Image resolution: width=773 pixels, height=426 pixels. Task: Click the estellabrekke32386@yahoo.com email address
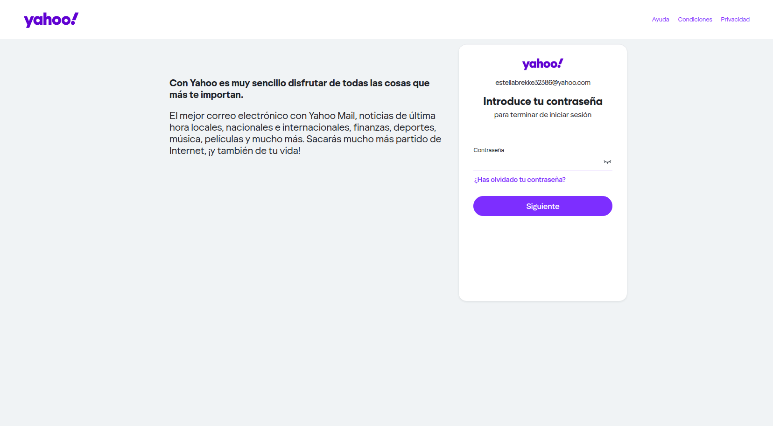543,83
